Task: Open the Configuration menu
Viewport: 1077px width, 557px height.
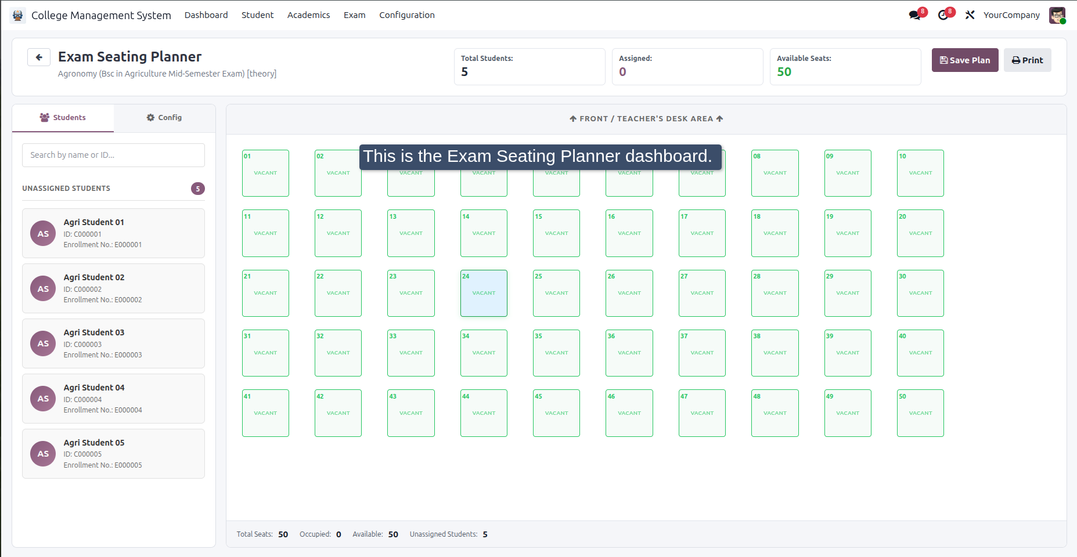Action: pyautogui.click(x=407, y=15)
